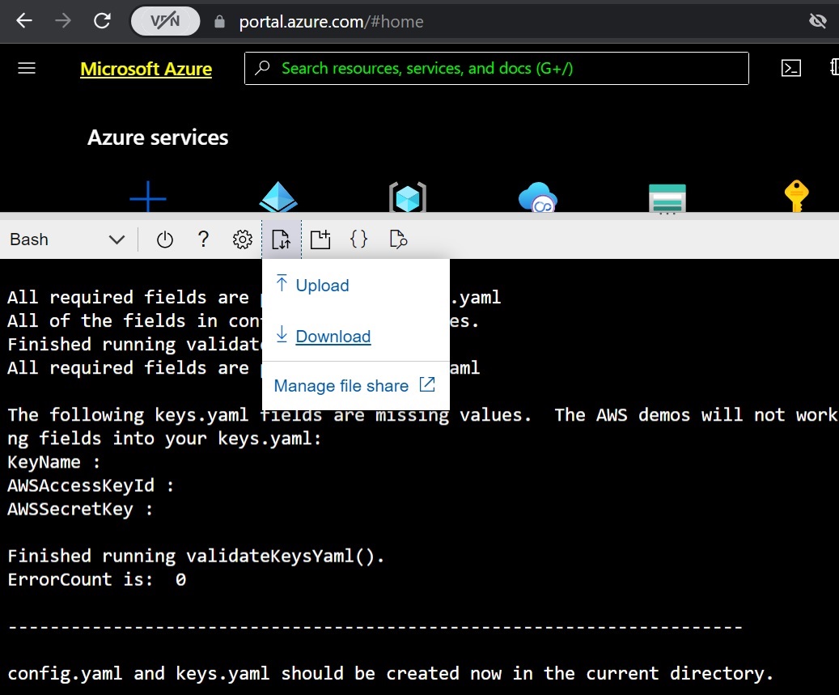
Task: Click the crossed-out eye tracking icon
Action: pyautogui.click(x=818, y=21)
